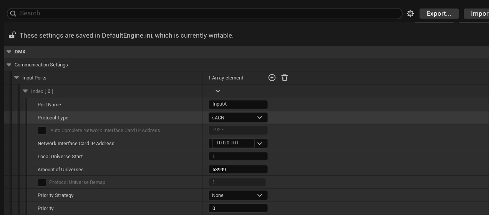Focus the Search settings field
The height and width of the screenshot is (215, 489).
(204, 13)
